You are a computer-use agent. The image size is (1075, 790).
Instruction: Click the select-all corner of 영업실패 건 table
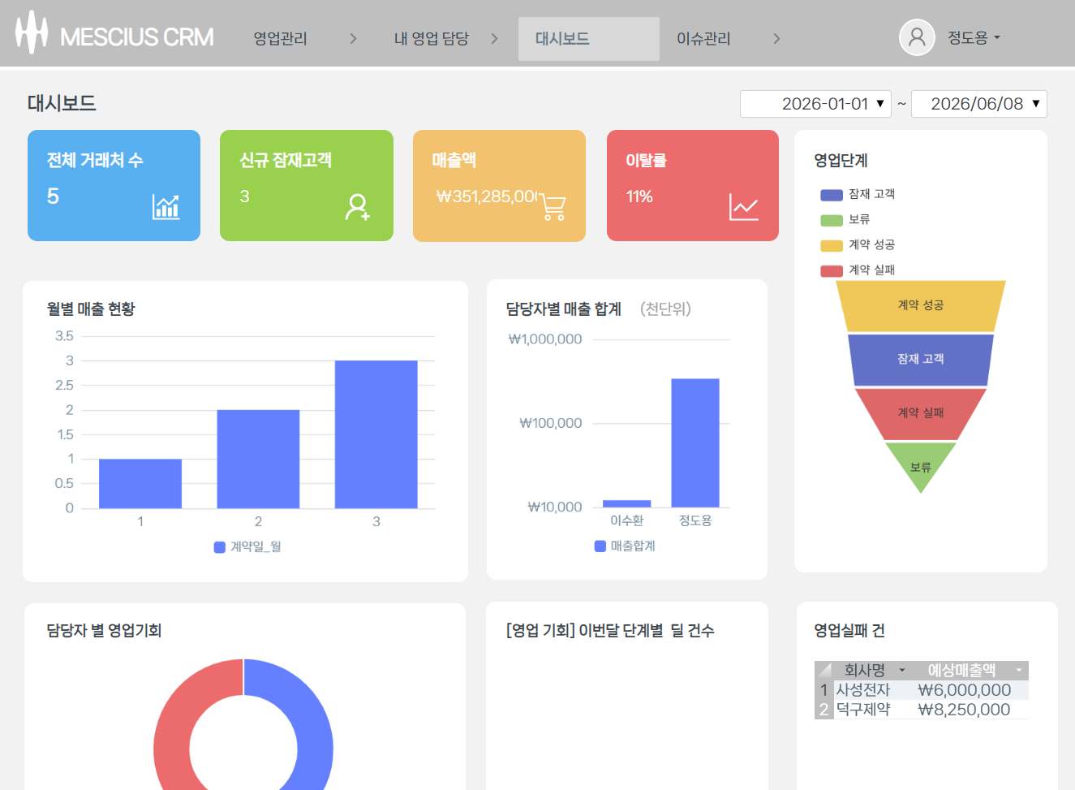tap(824, 670)
